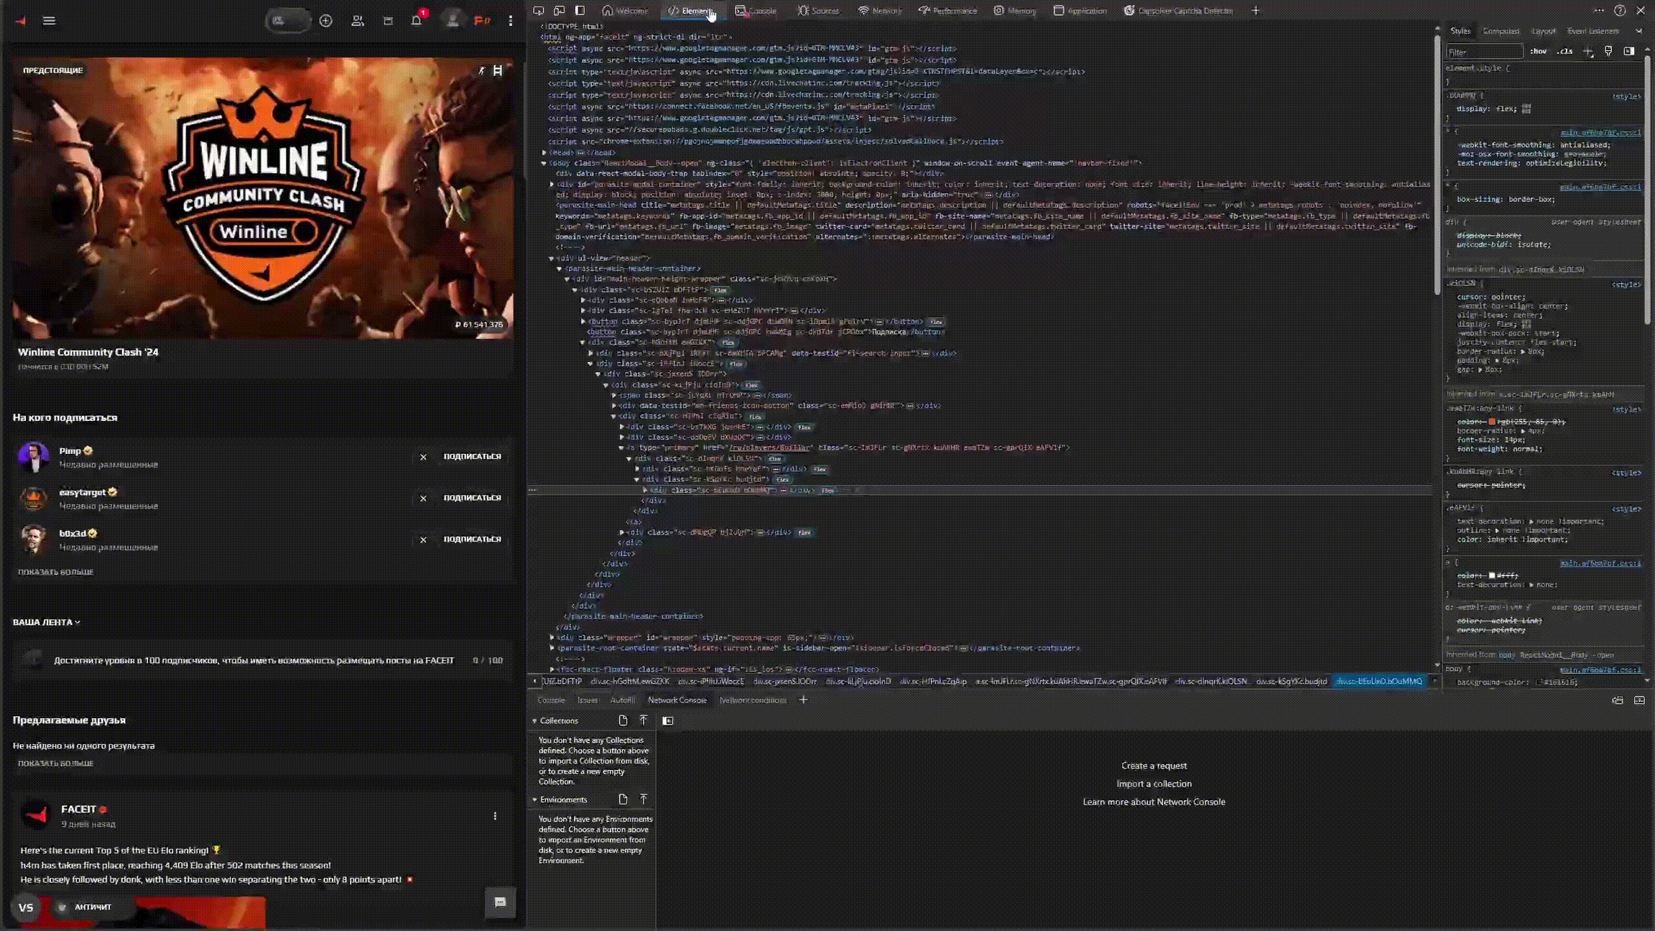Toggle computed styles sidebar icon
This screenshot has height=931, width=1655.
(1628, 52)
